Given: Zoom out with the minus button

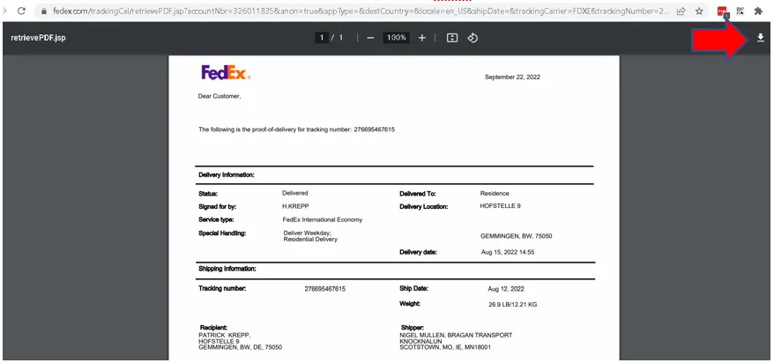Looking at the screenshot, I should [371, 38].
